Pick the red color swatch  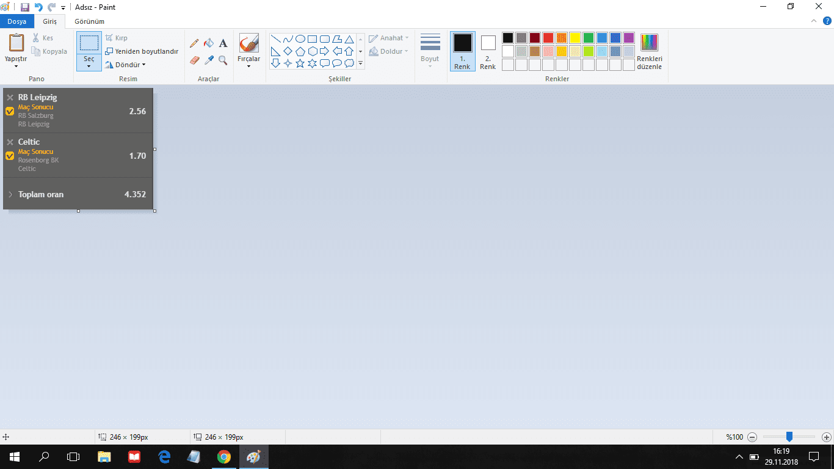[548, 38]
